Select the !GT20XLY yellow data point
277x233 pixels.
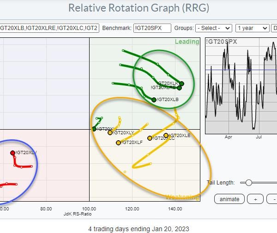tap(110, 132)
